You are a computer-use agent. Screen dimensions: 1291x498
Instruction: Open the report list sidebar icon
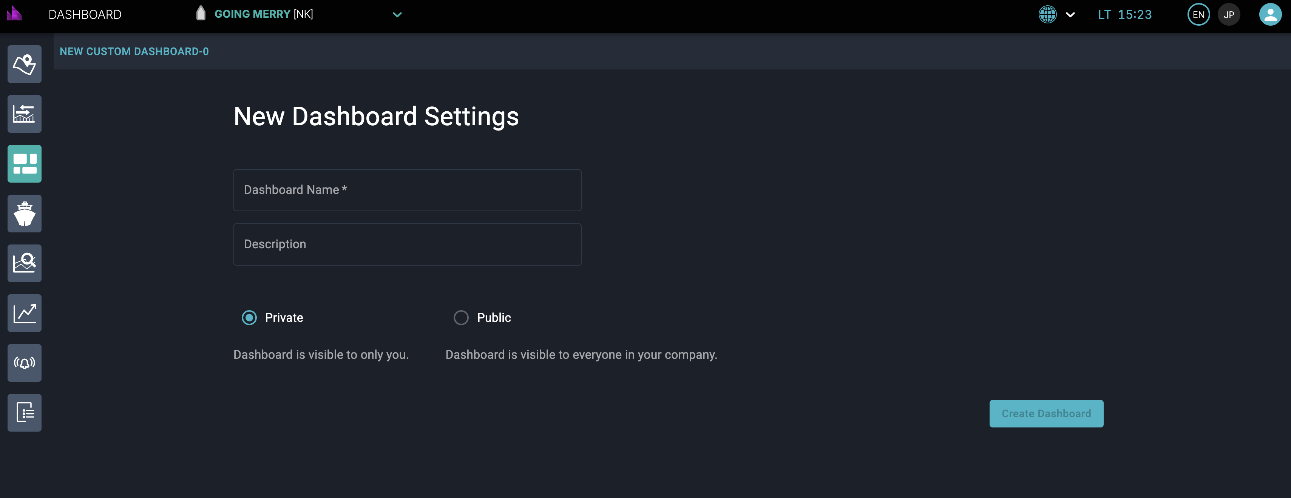[x=24, y=412]
